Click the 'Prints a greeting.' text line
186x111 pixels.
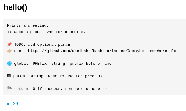click(28, 25)
